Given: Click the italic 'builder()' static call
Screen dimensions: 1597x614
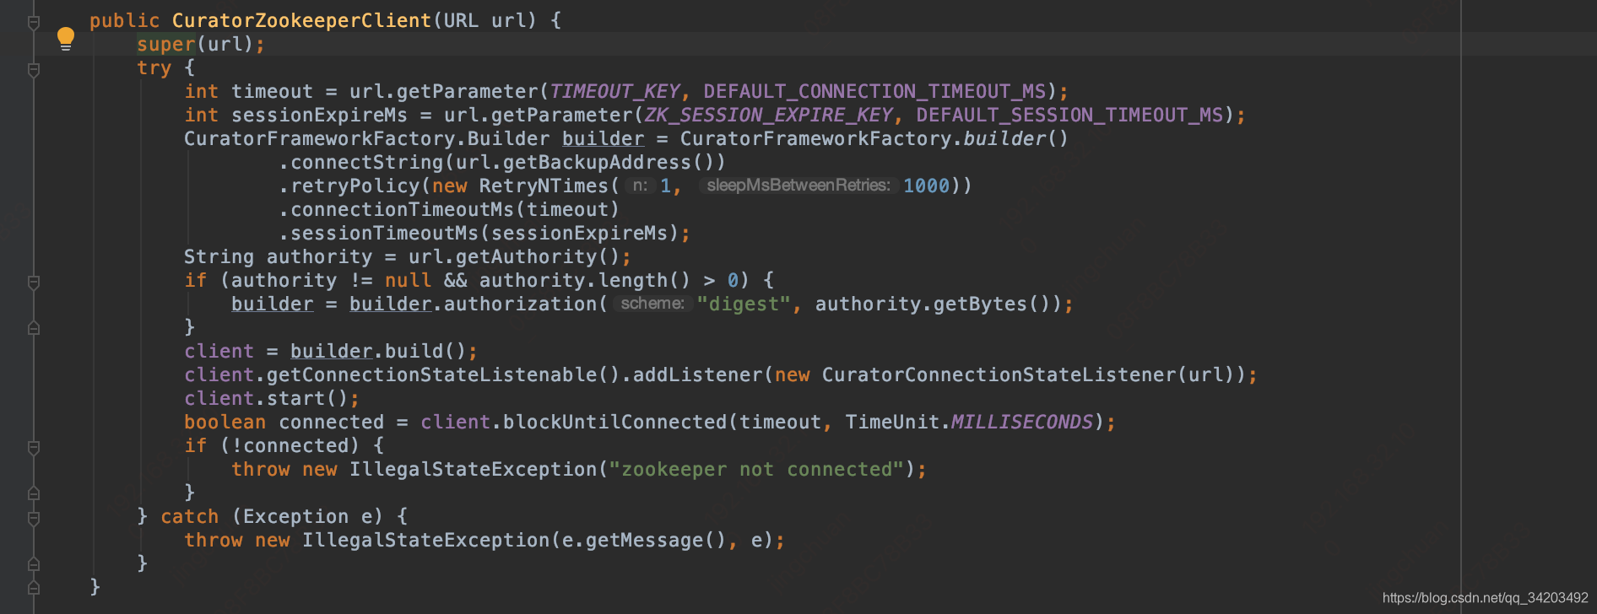Looking at the screenshot, I should pos(1015,138).
